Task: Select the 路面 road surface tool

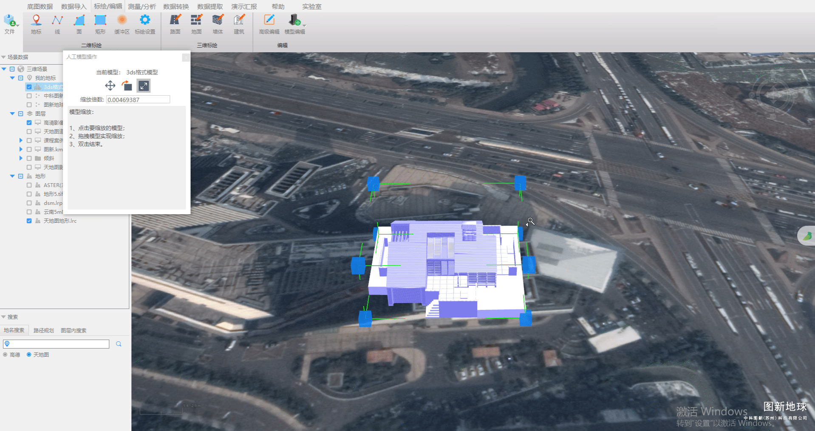Action: (x=175, y=24)
